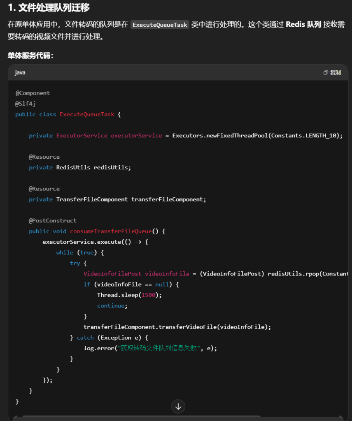Click the green 获取转码文件队列信息失败 string
This screenshot has height=421, width=352.
point(161,348)
